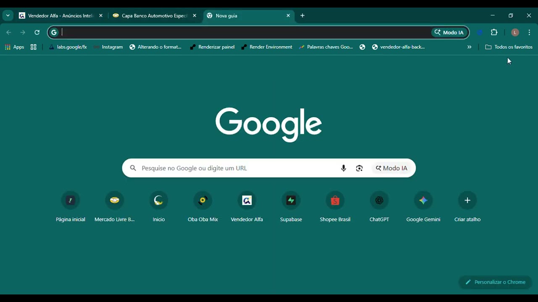Image resolution: width=538 pixels, height=302 pixels.
Task: Click Criar atalho plus tile
Action: click(467, 206)
